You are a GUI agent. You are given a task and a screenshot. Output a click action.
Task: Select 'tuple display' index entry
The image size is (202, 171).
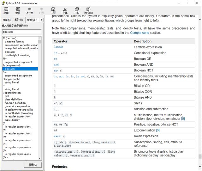tap(12, 120)
